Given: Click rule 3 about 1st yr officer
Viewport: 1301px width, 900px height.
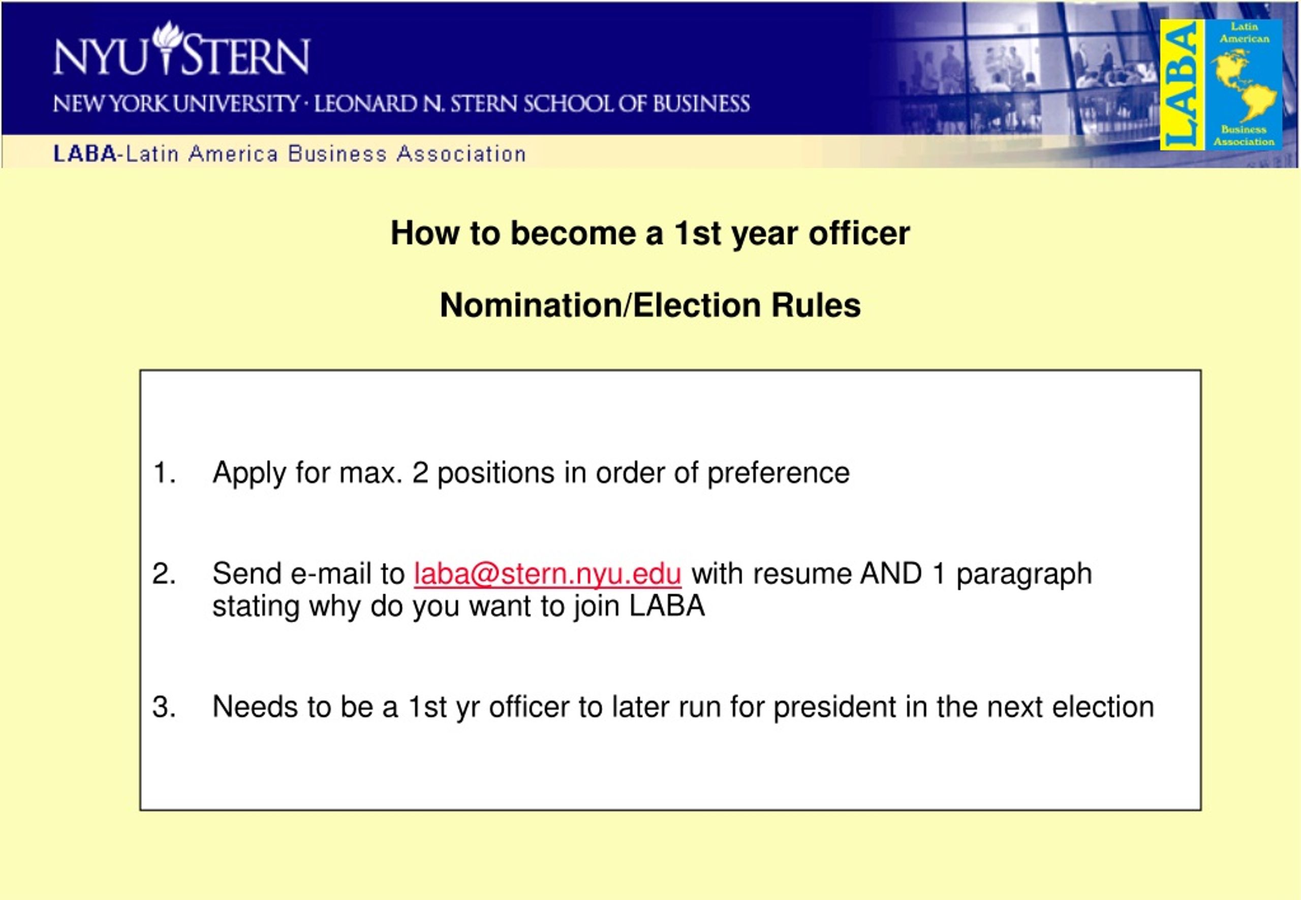Looking at the screenshot, I should pos(683,707).
